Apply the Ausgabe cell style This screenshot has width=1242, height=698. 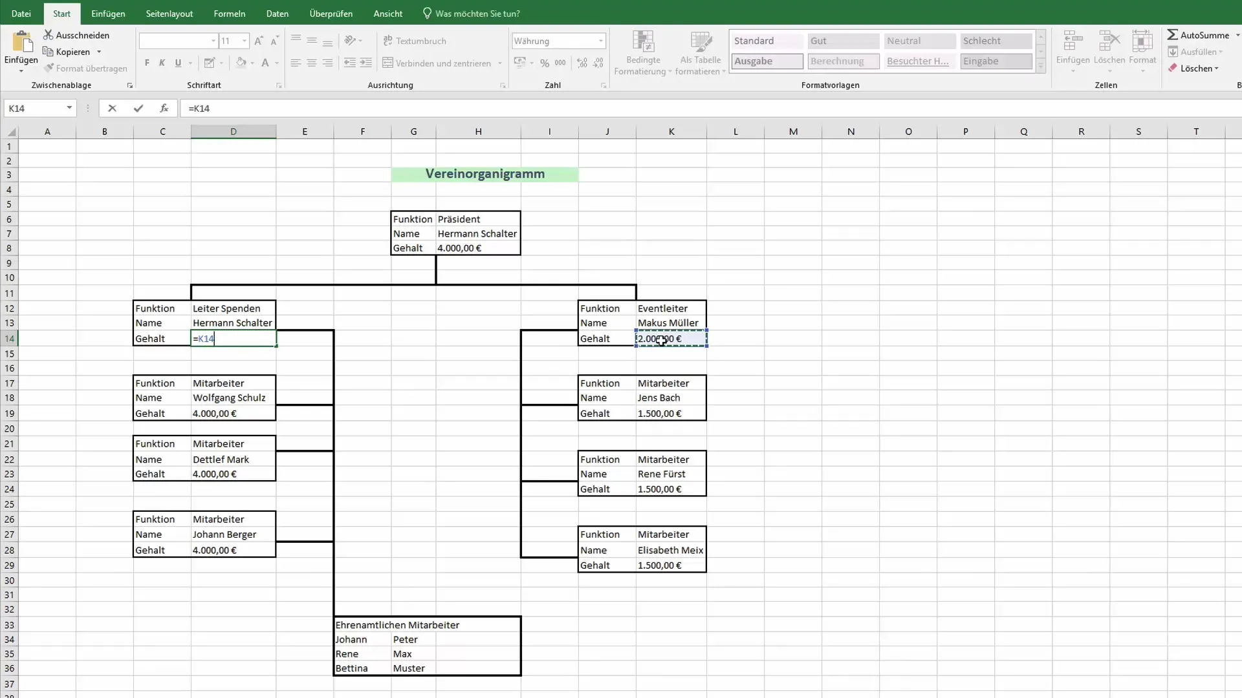(767, 61)
